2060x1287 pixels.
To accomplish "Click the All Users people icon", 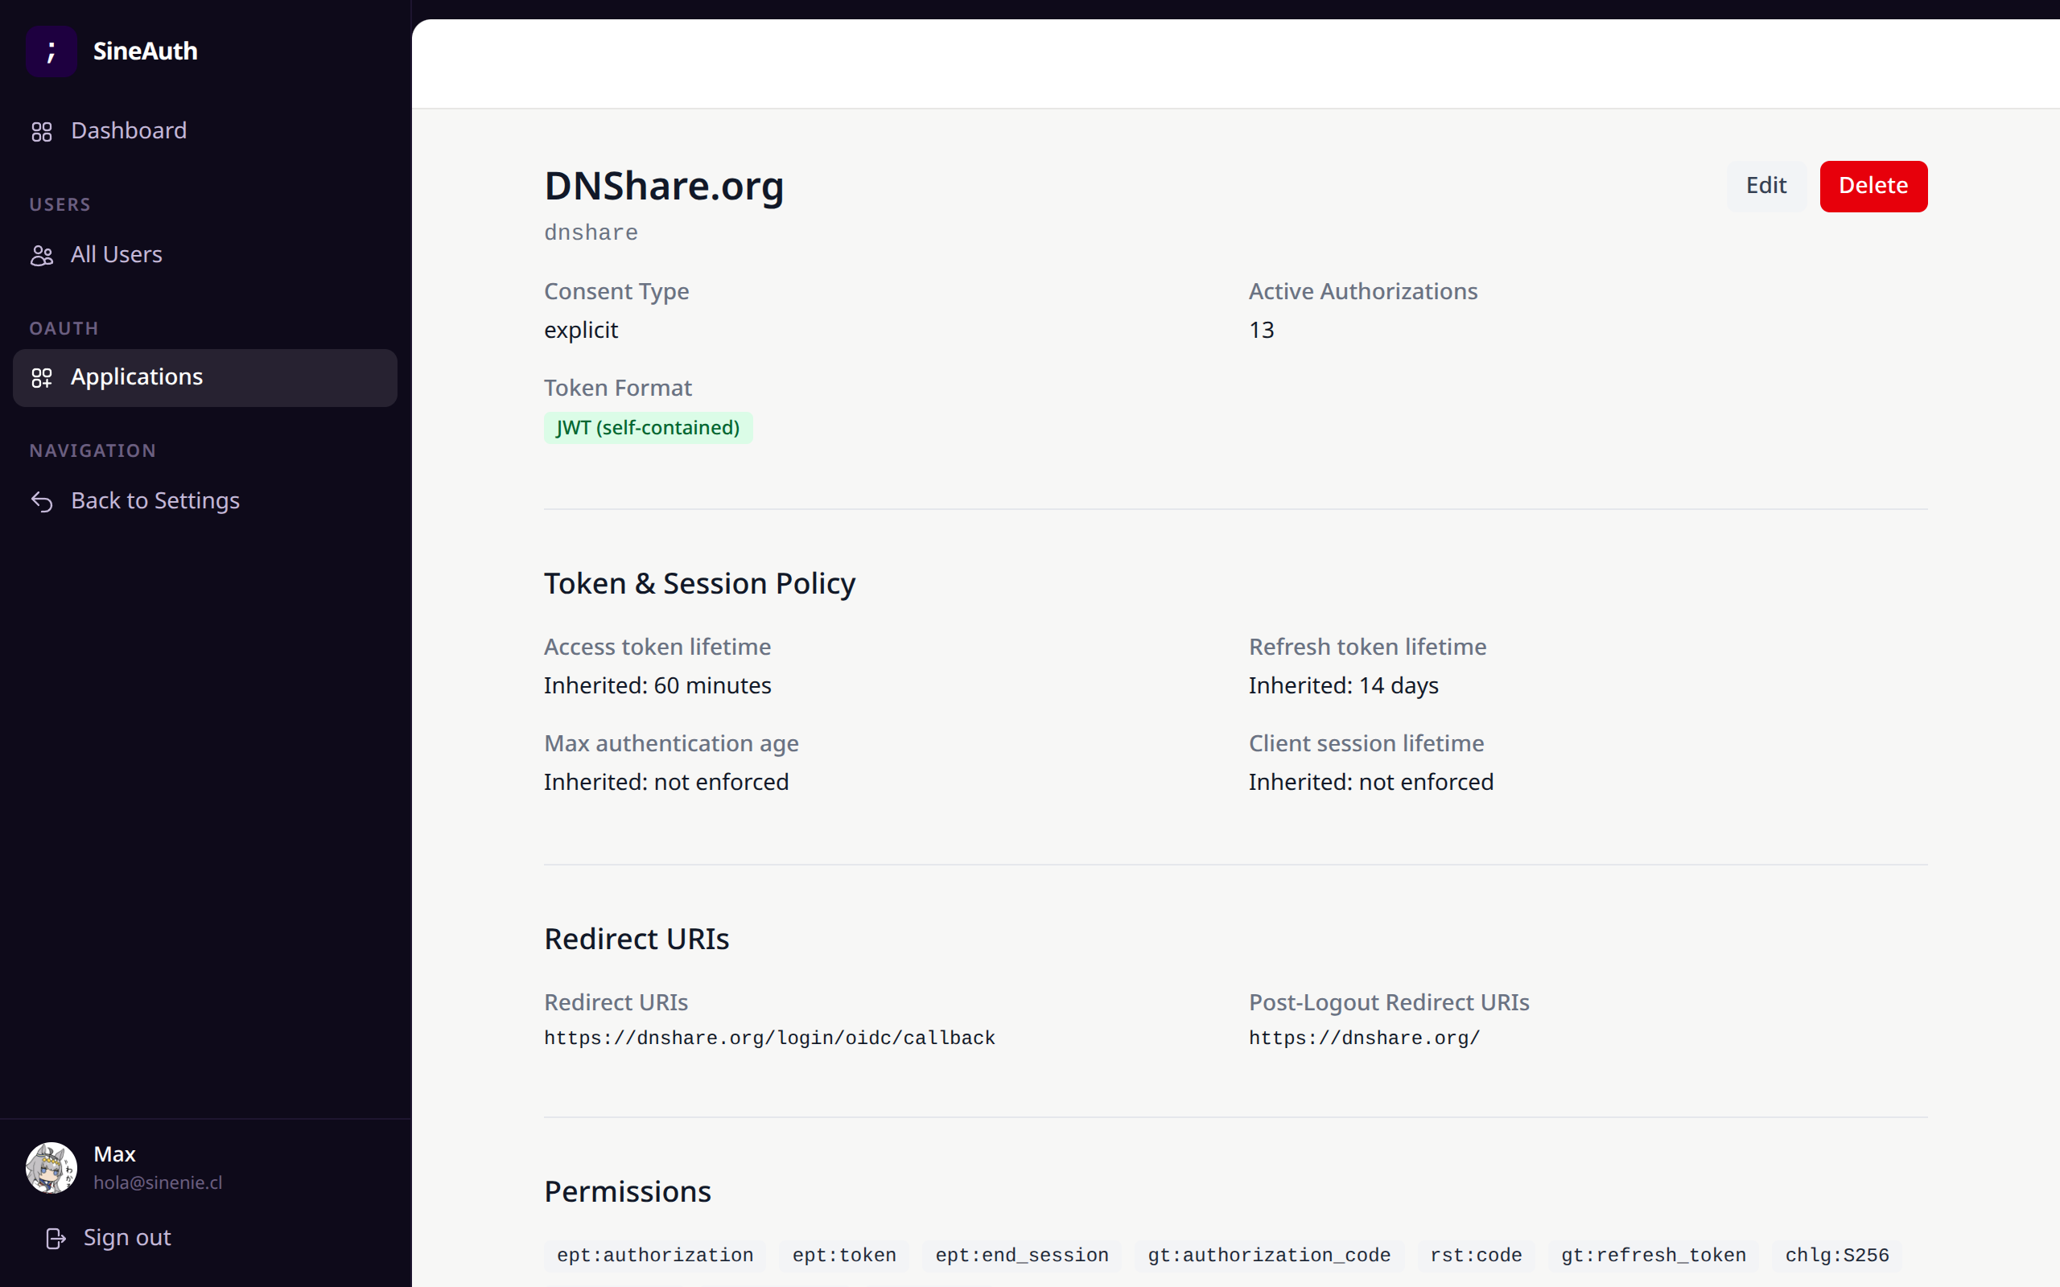I will [42, 255].
